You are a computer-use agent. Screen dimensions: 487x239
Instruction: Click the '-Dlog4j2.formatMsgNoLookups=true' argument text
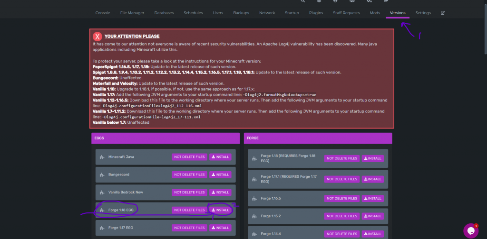(x=280, y=95)
